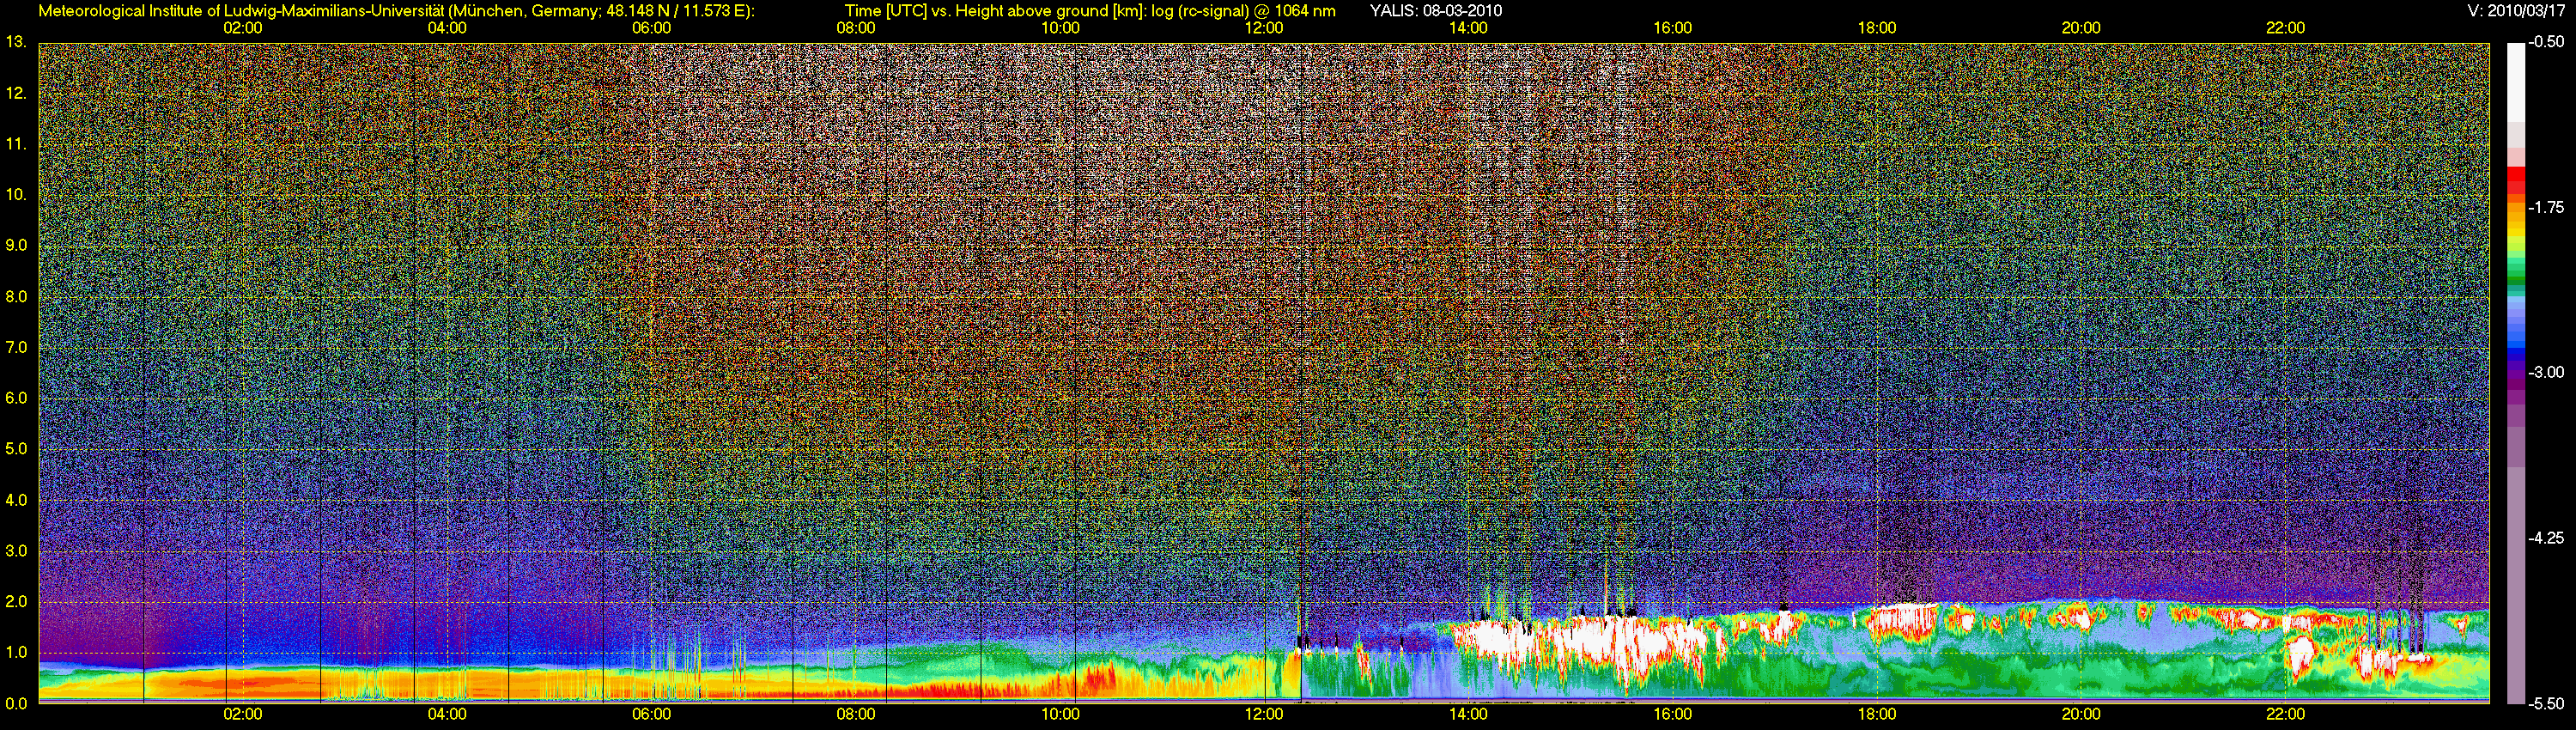Click the 14:00 label on the top time axis
2576x730 pixels.
1468,28
